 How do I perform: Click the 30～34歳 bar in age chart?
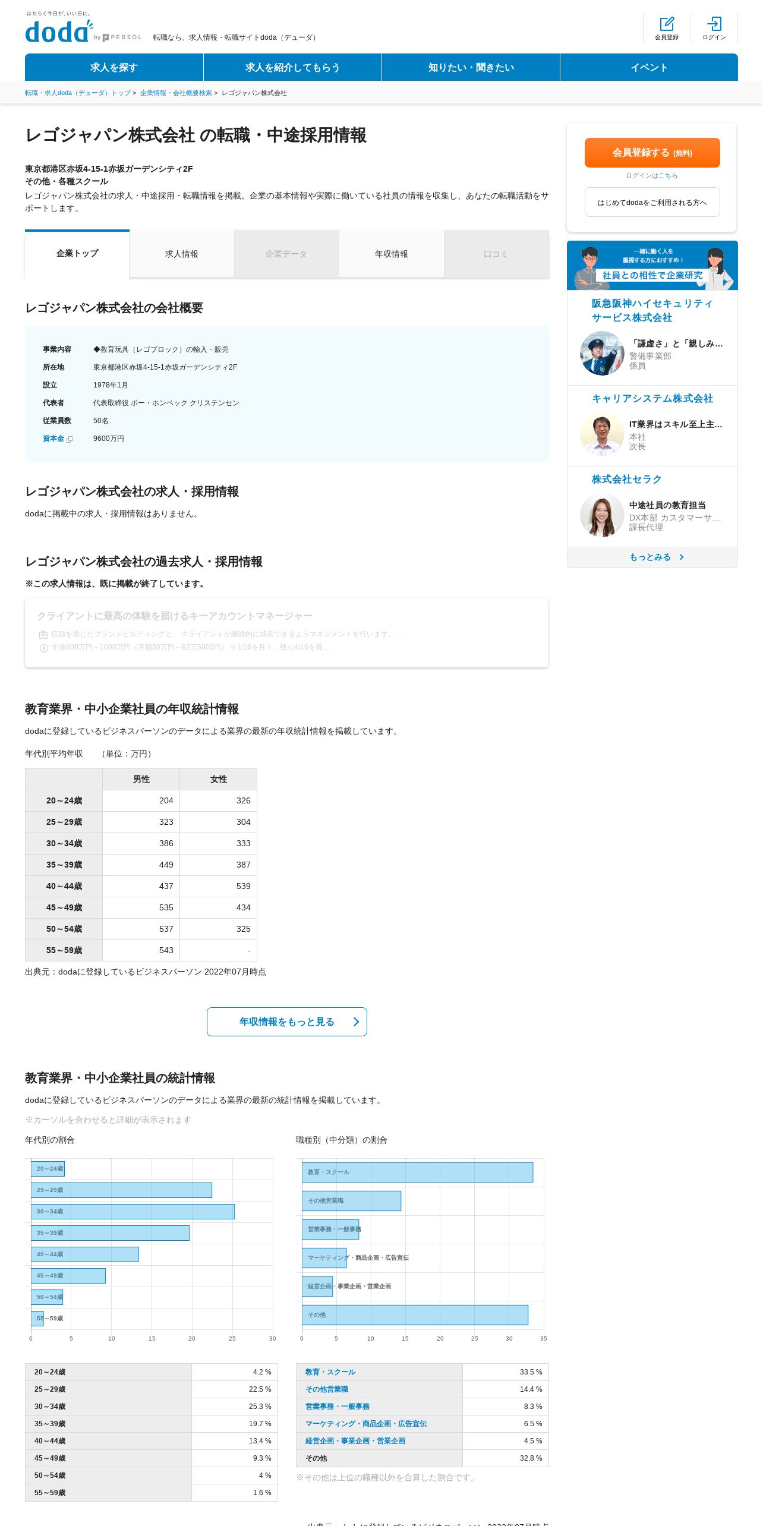(x=133, y=1212)
